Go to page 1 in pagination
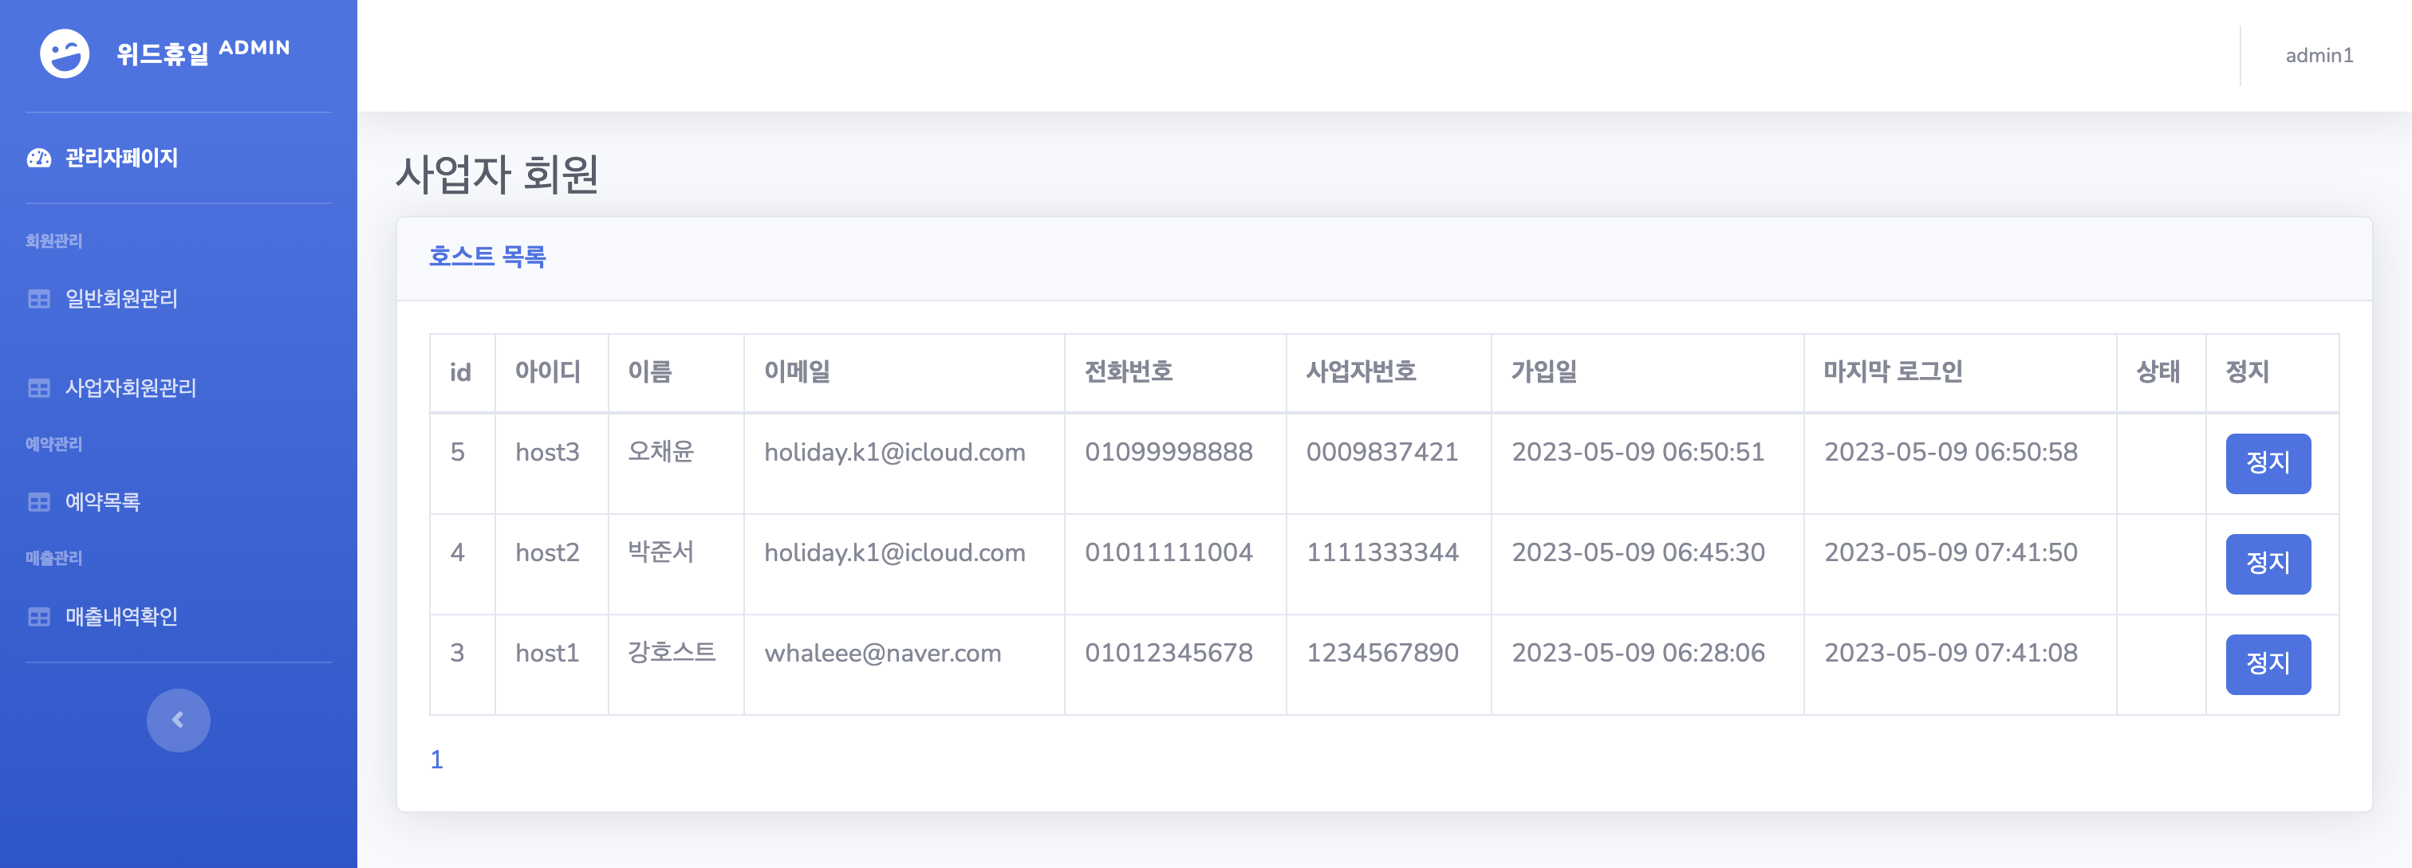Image resolution: width=2412 pixels, height=868 pixels. (436, 760)
